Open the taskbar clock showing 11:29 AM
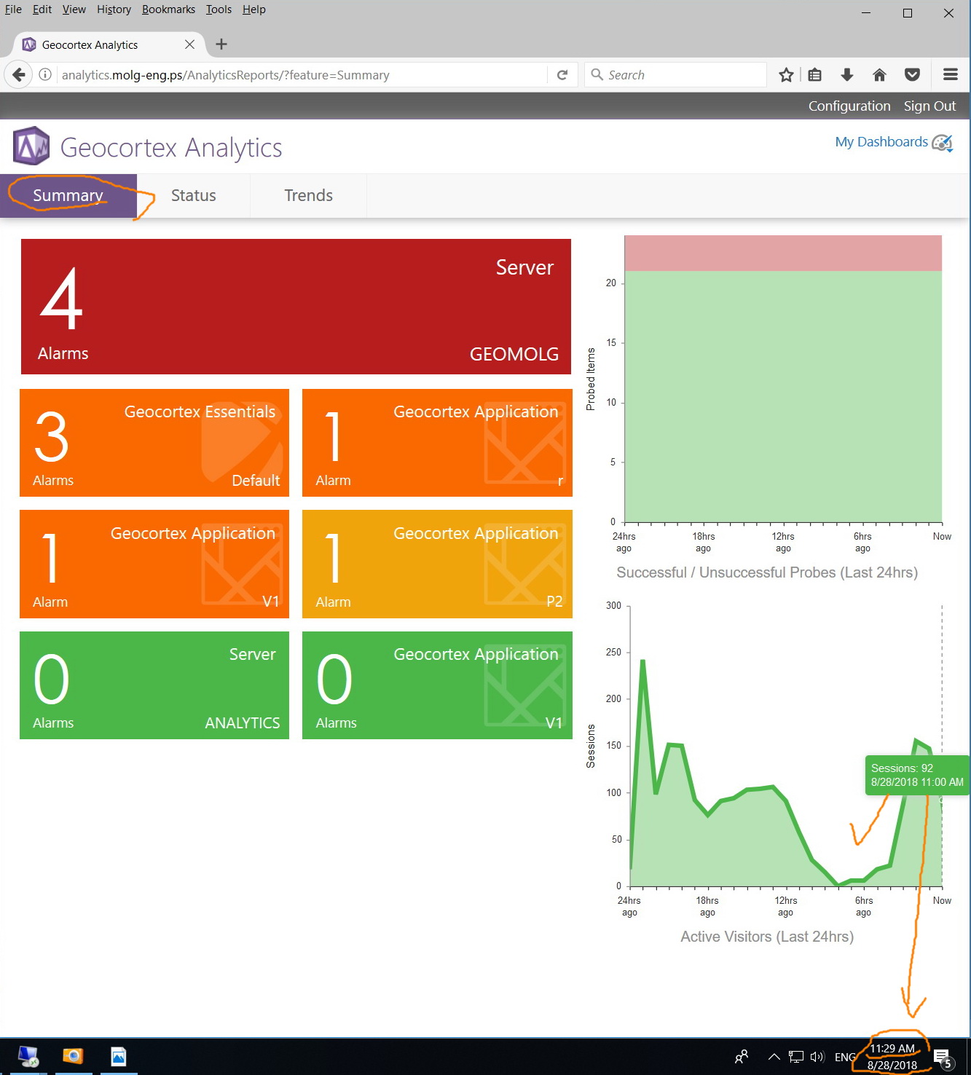Screen dimensions: 971x1075 tap(892, 1057)
